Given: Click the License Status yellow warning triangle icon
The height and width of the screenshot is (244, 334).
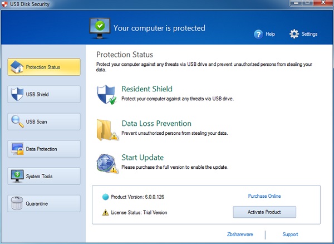Looking at the screenshot, I should coord(105,212).
